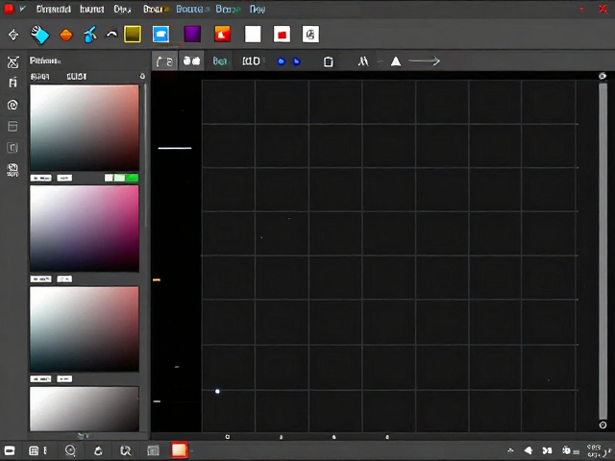Image resolution: width=615 pixels, height=461 pixels.
Task: Click the double-peak icon above the canvas
Action: 363,61
